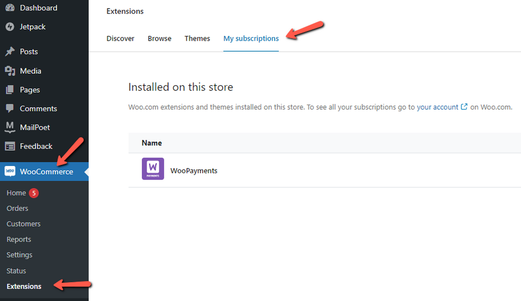Switch to the My subscriptions tab

click(x=251, y=38)
